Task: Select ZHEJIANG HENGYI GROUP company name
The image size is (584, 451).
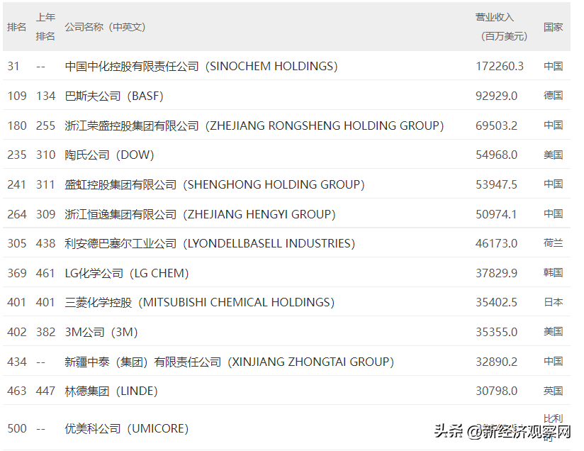Action: 200,214
